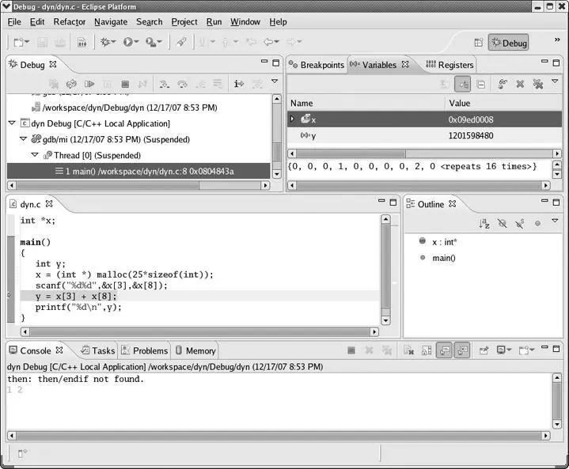Click the Collapse All icon in Variables view
This screenshot has height=469, width=569.
(x=480, y=84)
